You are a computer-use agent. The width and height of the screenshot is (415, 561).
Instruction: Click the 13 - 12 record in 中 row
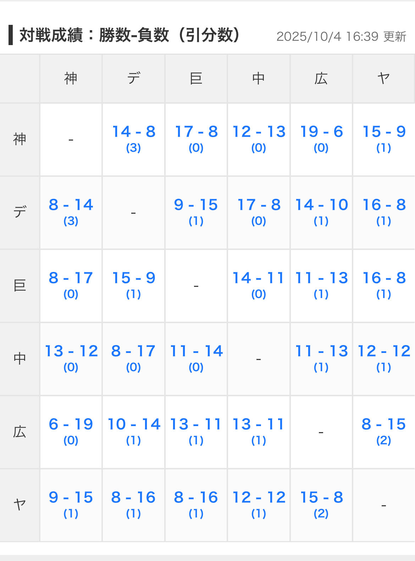[71, 352]
